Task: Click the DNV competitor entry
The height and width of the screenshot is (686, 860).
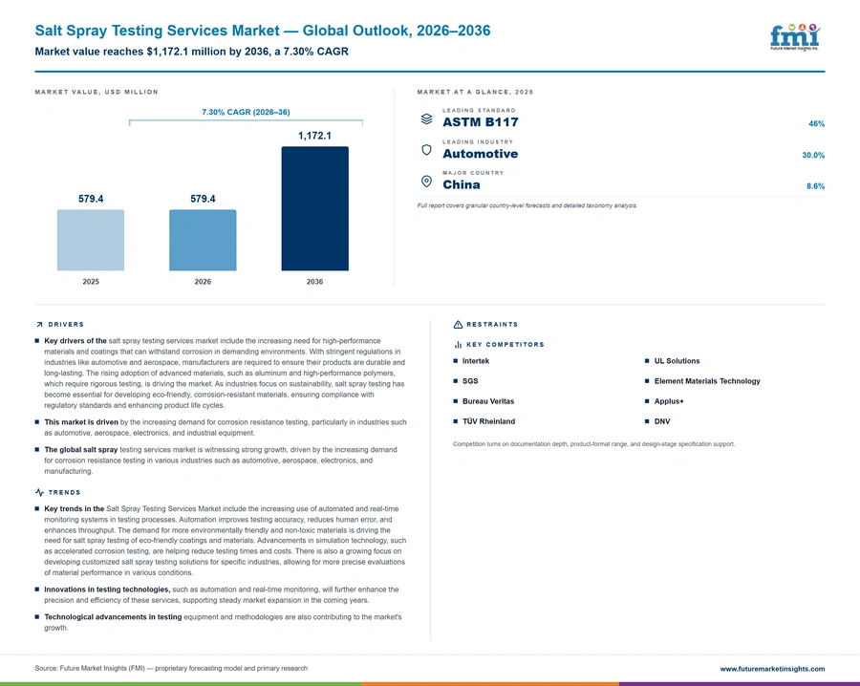Action: pos(662,421)
